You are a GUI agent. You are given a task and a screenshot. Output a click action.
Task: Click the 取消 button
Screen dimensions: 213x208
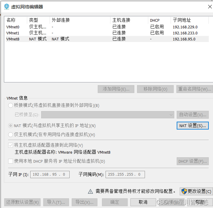coord(143,202)
